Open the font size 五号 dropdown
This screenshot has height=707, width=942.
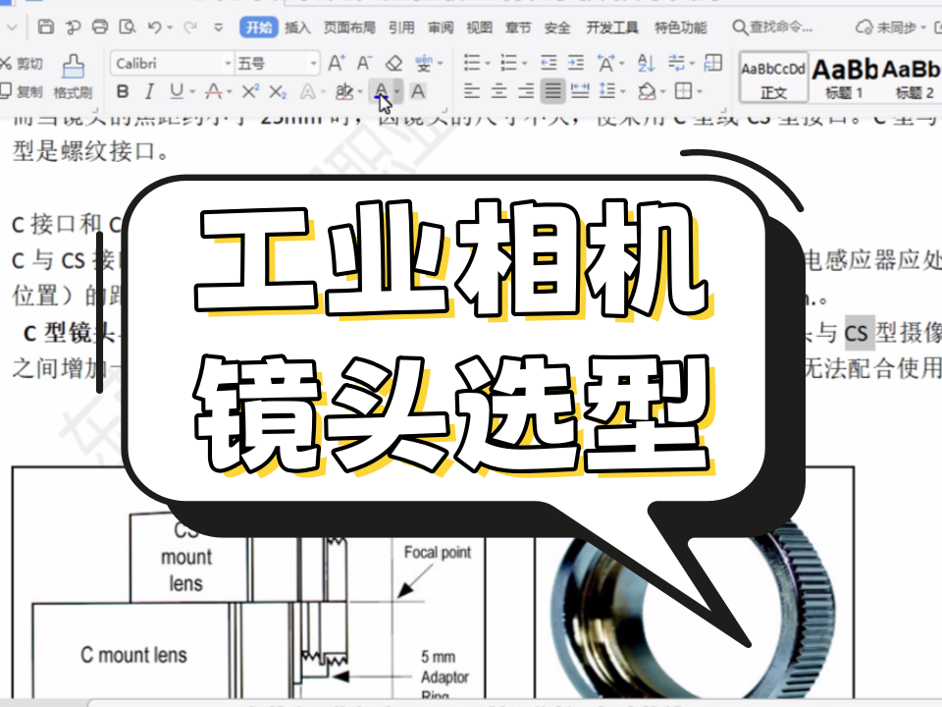(314, 64)
